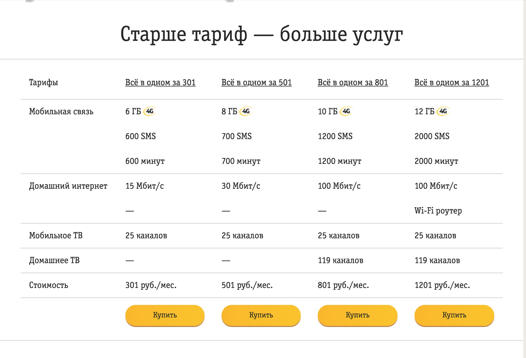
Task: Click the 100 Мбит/с cell in the 1201 column
Action: coord(436,186)
